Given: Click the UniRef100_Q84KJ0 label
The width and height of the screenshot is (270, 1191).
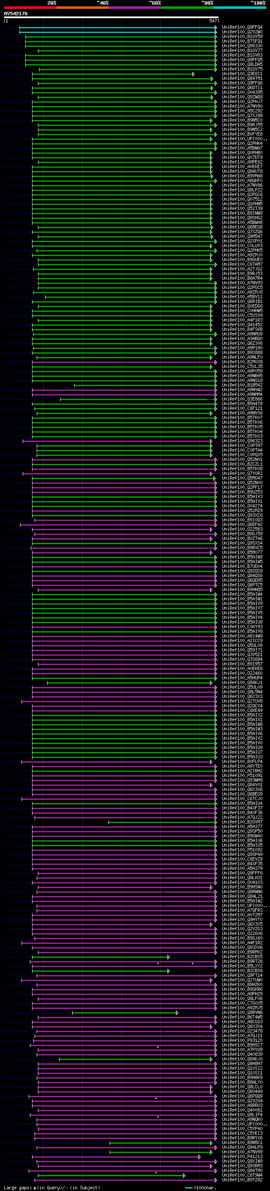Looking at the screenshot, I should (242, 1059).
